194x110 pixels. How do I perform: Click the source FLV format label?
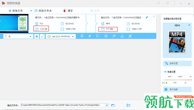coord(42,23)
